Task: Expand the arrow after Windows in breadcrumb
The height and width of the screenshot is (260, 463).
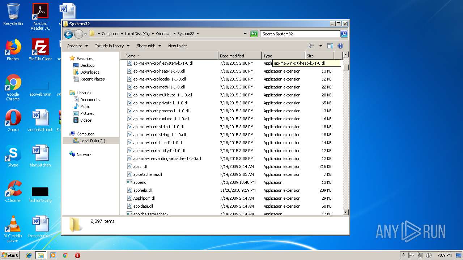Action: click(174, 34)
